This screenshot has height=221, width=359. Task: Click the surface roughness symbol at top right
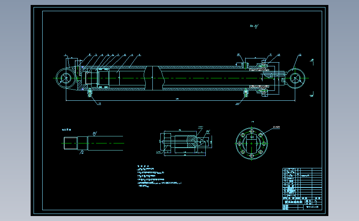[254, 26]
